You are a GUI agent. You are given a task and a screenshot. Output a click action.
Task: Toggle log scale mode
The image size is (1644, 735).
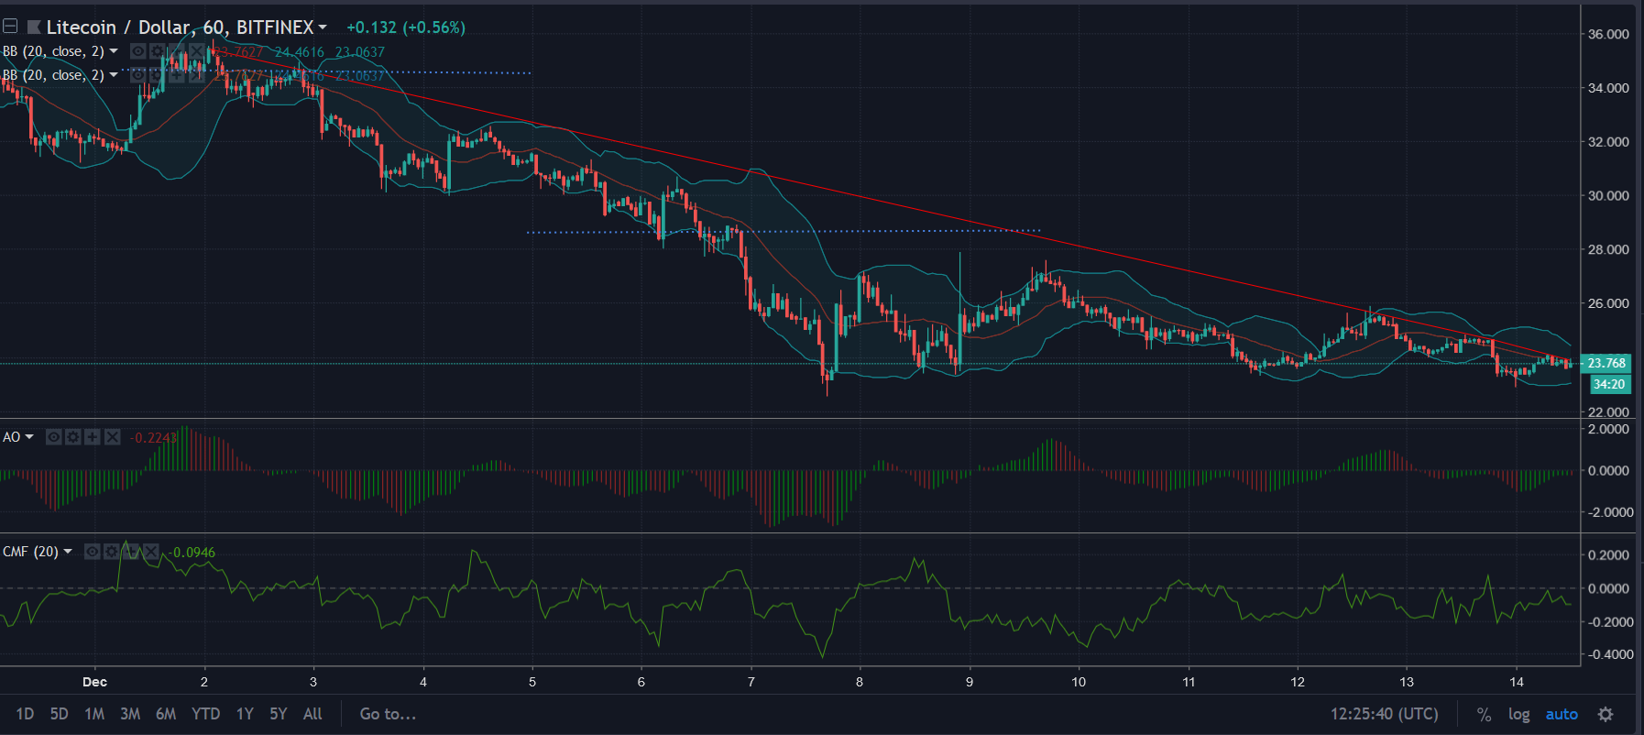point(1518,714)
